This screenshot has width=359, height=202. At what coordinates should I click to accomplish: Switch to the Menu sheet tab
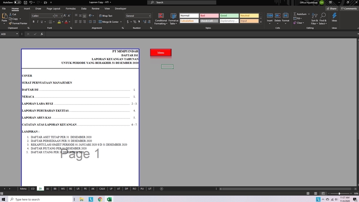pos(23,189)
